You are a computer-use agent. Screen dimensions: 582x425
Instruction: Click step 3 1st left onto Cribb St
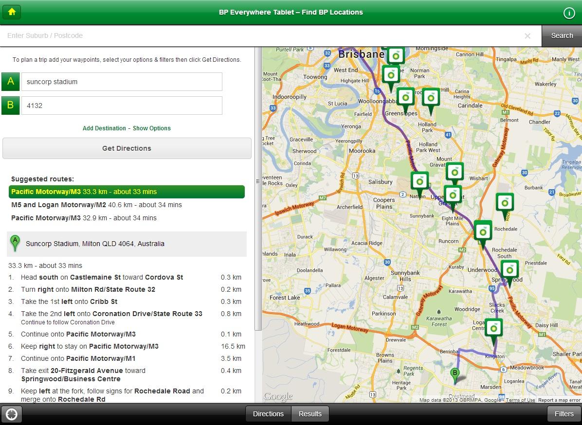coord(125,302)
